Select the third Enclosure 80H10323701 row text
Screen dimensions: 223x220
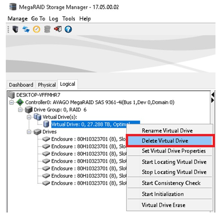pos(89,154)
